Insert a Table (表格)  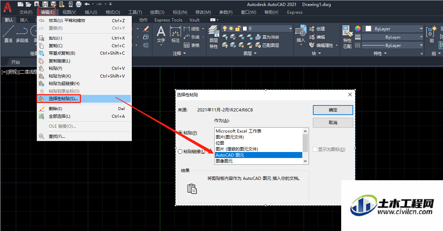(192, 45)
